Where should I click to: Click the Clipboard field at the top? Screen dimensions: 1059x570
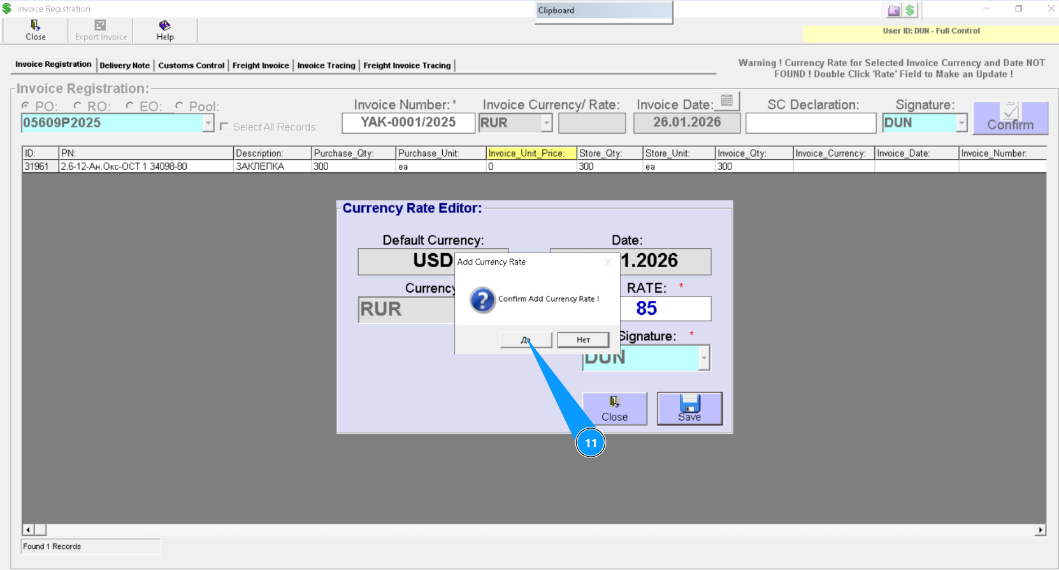[603, 11]
